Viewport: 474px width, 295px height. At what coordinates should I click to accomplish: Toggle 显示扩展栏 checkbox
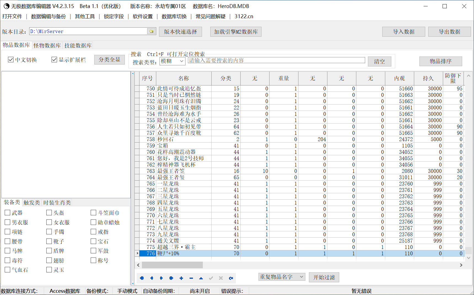[54, 60]
